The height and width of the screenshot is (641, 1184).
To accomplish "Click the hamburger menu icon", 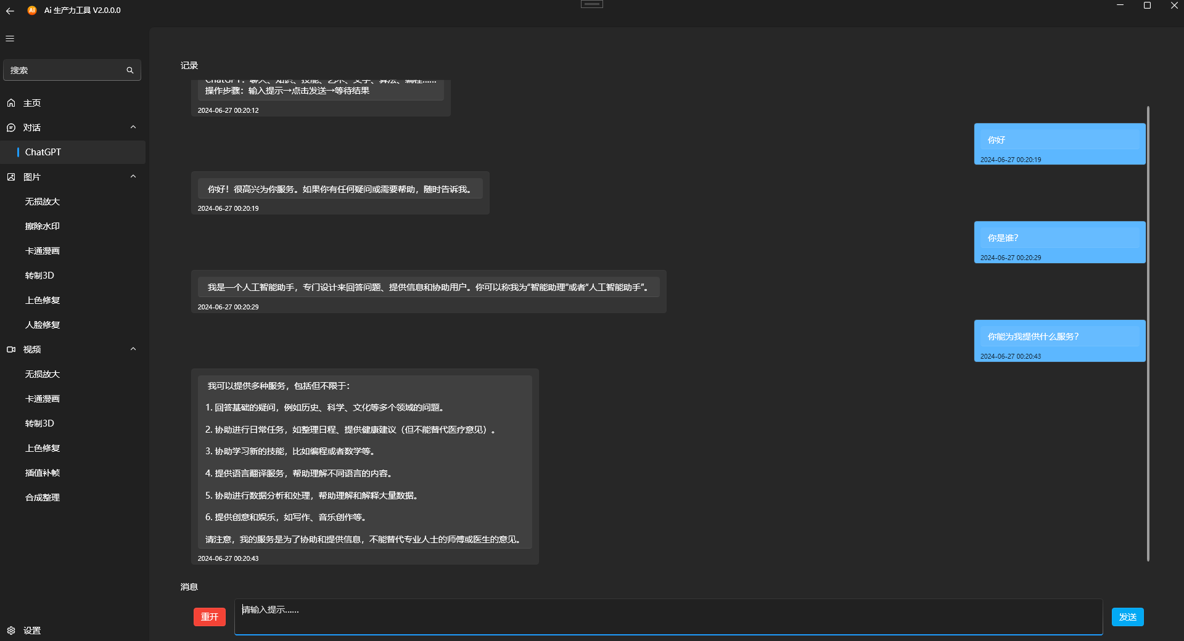I will [x=9, y=38].
